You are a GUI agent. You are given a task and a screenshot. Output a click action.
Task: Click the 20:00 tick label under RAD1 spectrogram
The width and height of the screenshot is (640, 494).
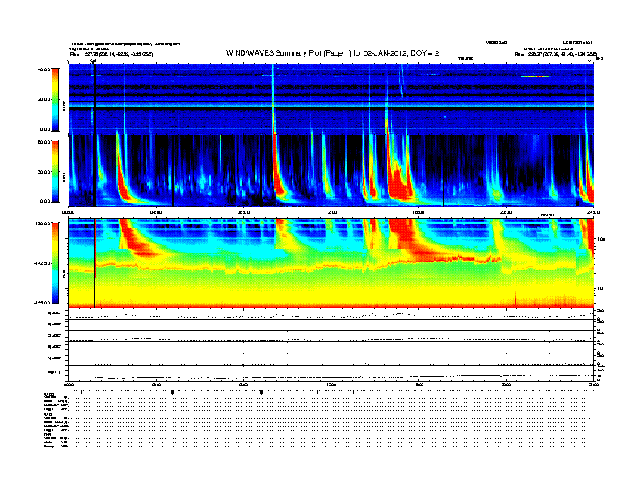[x=506, y=212]
